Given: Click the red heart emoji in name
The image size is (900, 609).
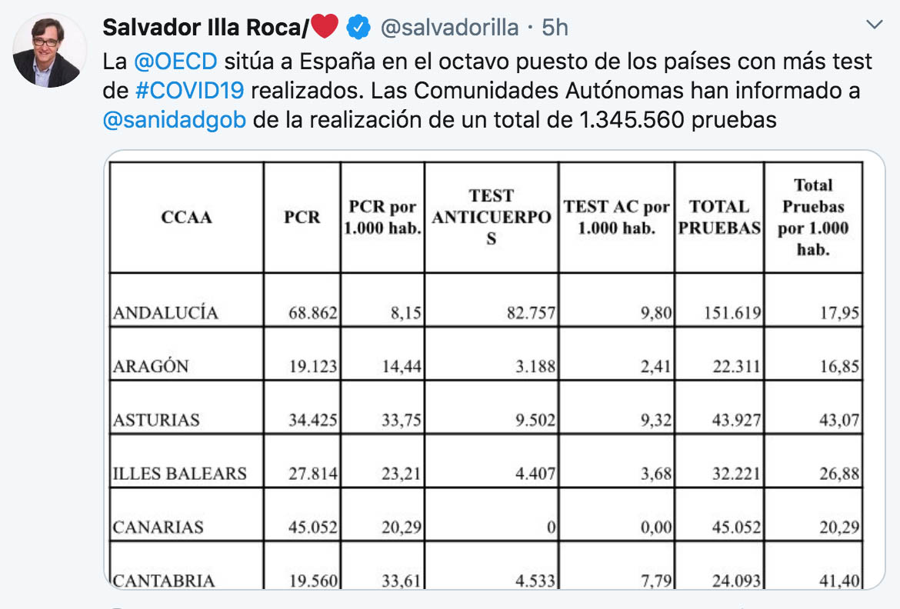Looking at the screenshot, I should (x=325, y=26).
